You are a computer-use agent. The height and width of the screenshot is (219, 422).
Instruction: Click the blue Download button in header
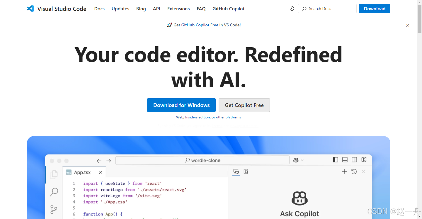tap(375, 9)
